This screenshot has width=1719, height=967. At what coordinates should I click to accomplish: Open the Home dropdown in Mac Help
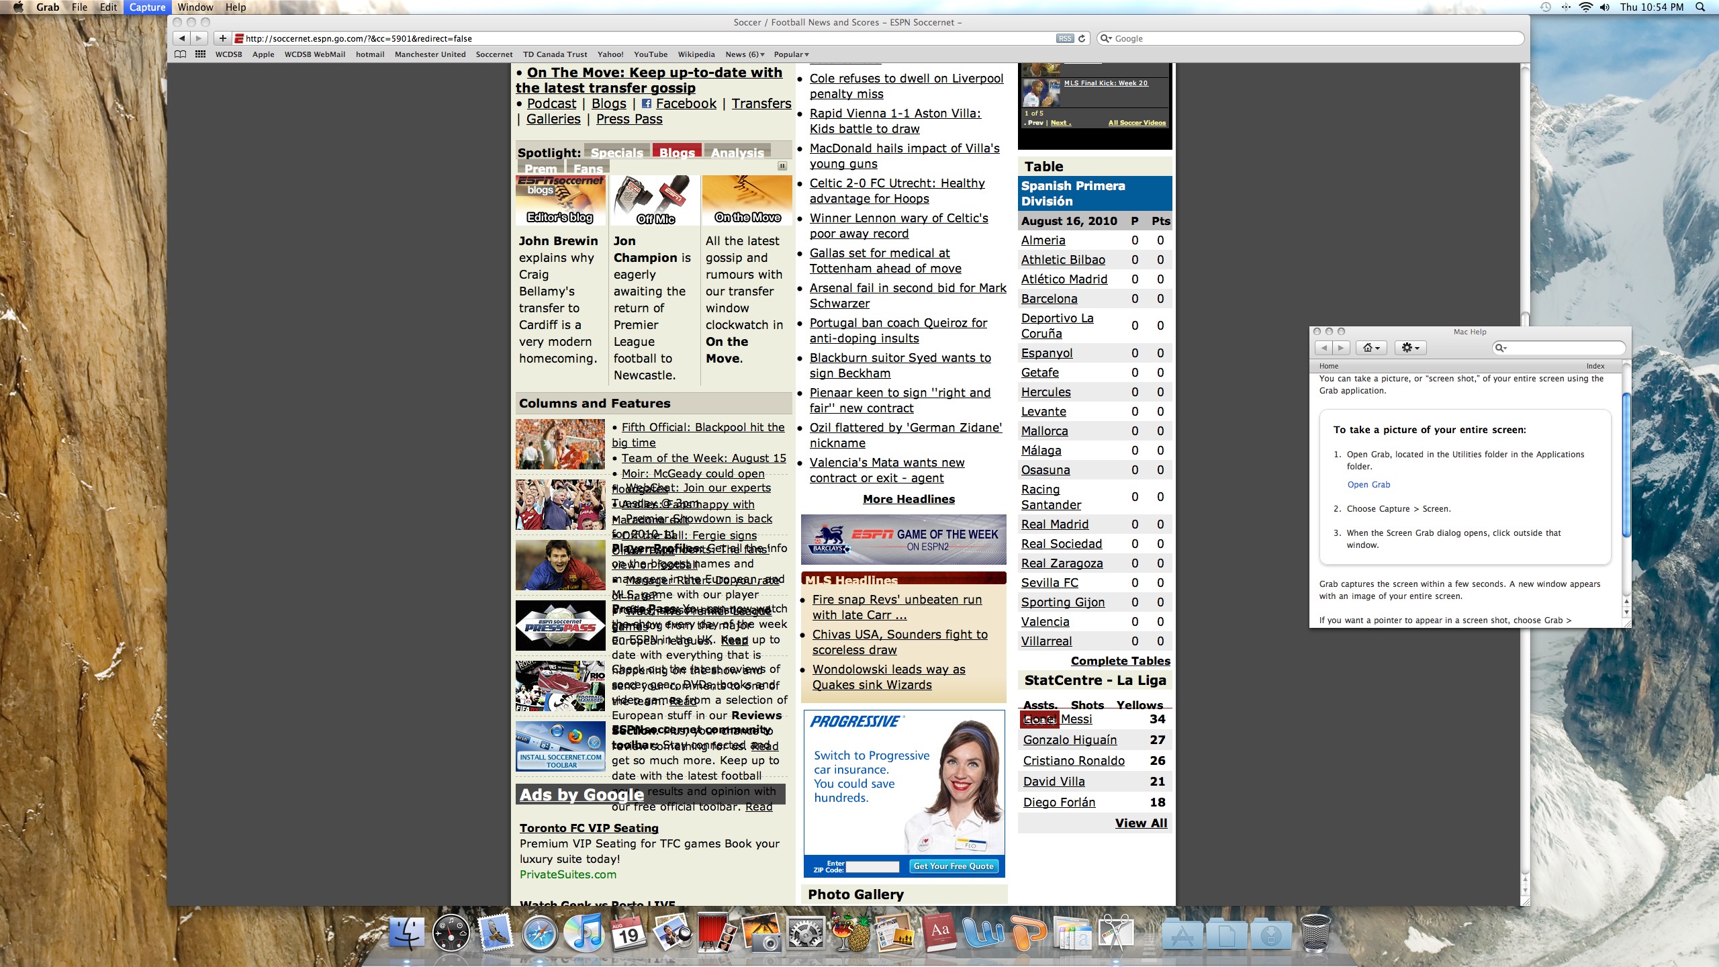[1371, 348]
